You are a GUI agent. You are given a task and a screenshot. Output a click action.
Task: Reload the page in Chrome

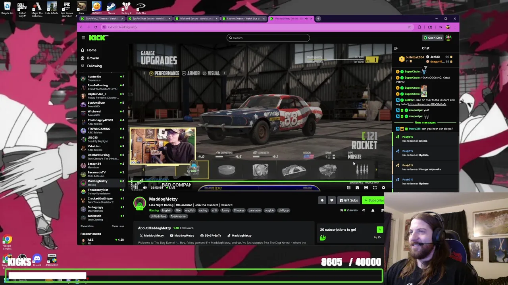click(x=96, y=27)
